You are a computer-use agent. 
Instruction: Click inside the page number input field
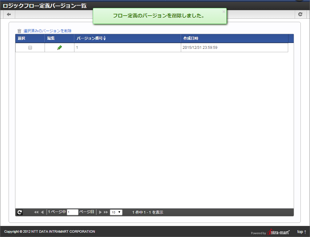pyautogui.click(x=72, y=212)
